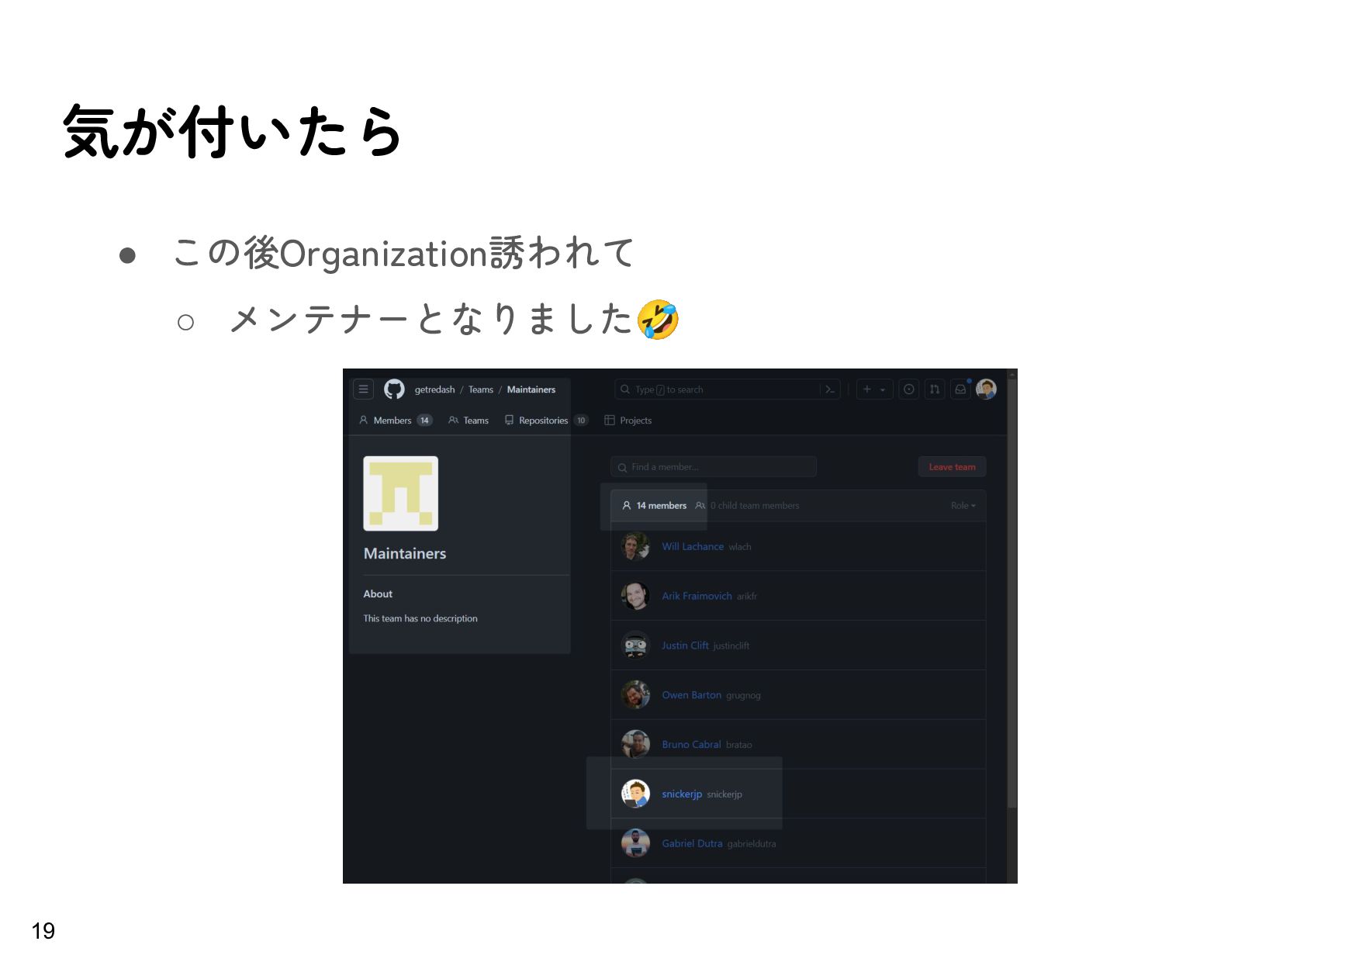Click the Leave team button
The height and width of the screenshot is (962, 1359).
click(x=952, y=467)
